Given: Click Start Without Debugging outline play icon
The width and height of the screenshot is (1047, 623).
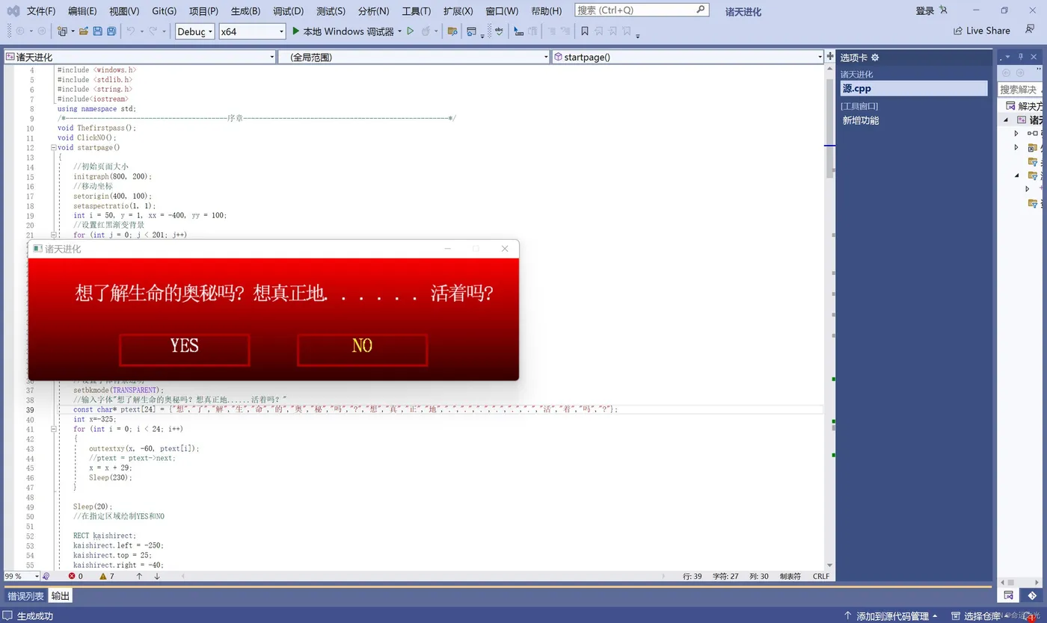Looking at the screenshot, I should point(410,31).
